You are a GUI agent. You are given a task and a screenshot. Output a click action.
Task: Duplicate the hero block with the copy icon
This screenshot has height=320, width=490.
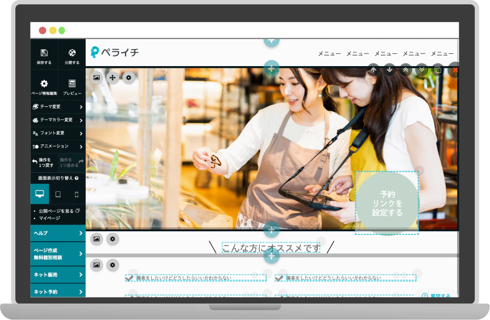pos(437,70)
